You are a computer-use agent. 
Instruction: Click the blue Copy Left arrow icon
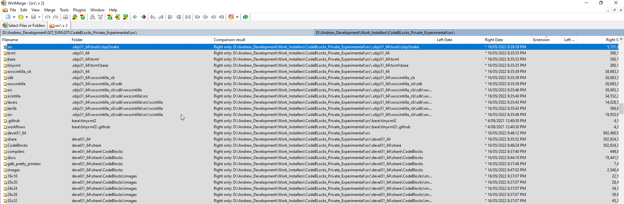coord(143,17)
